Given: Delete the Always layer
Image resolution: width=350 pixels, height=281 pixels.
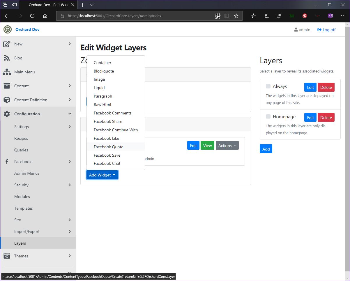Looking at the screenshot, I should coord(326,87).
